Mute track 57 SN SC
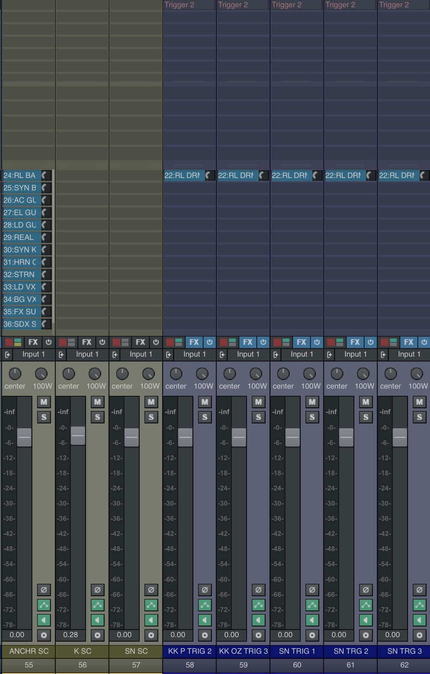Viewport: 430px width, 674px height. point(151,402)
